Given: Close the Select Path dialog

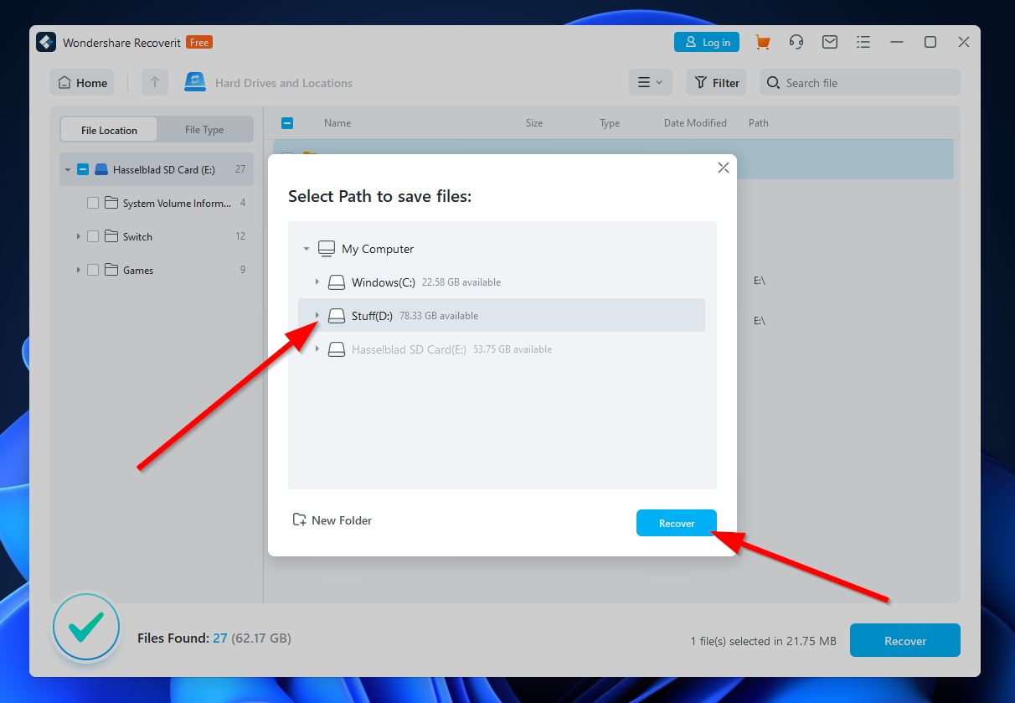Looking at the screenshot, I should [724, 168].
